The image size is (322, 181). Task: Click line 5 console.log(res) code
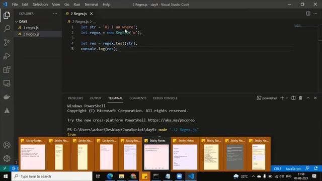coord(99,49)
